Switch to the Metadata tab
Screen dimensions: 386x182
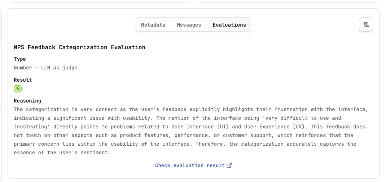pos(153,25)
